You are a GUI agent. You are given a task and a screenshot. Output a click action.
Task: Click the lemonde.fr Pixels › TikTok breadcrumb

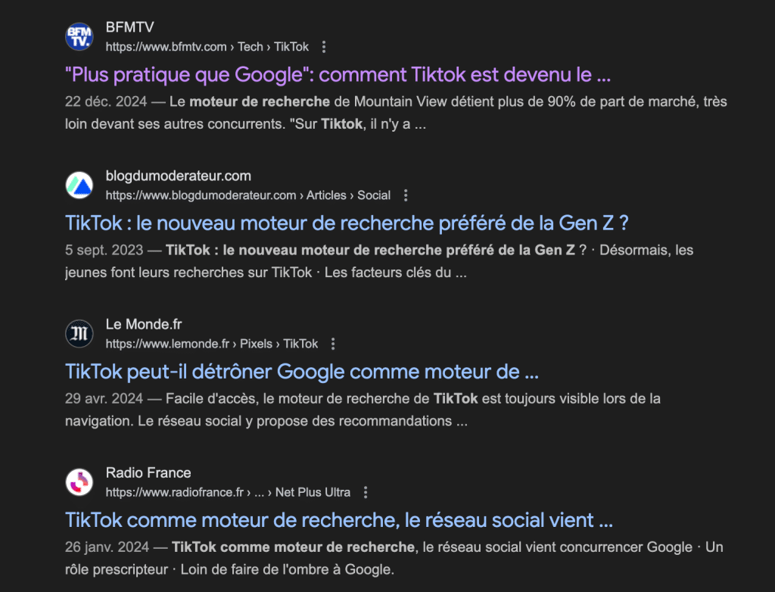pyautogui.click(x=211, y=344)
